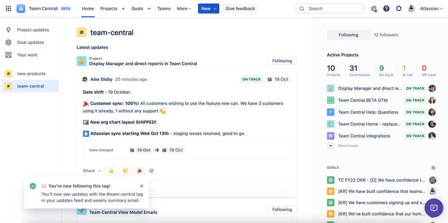
Task: Open Team Central BETA GTM project row
Action: click(363, 101)
